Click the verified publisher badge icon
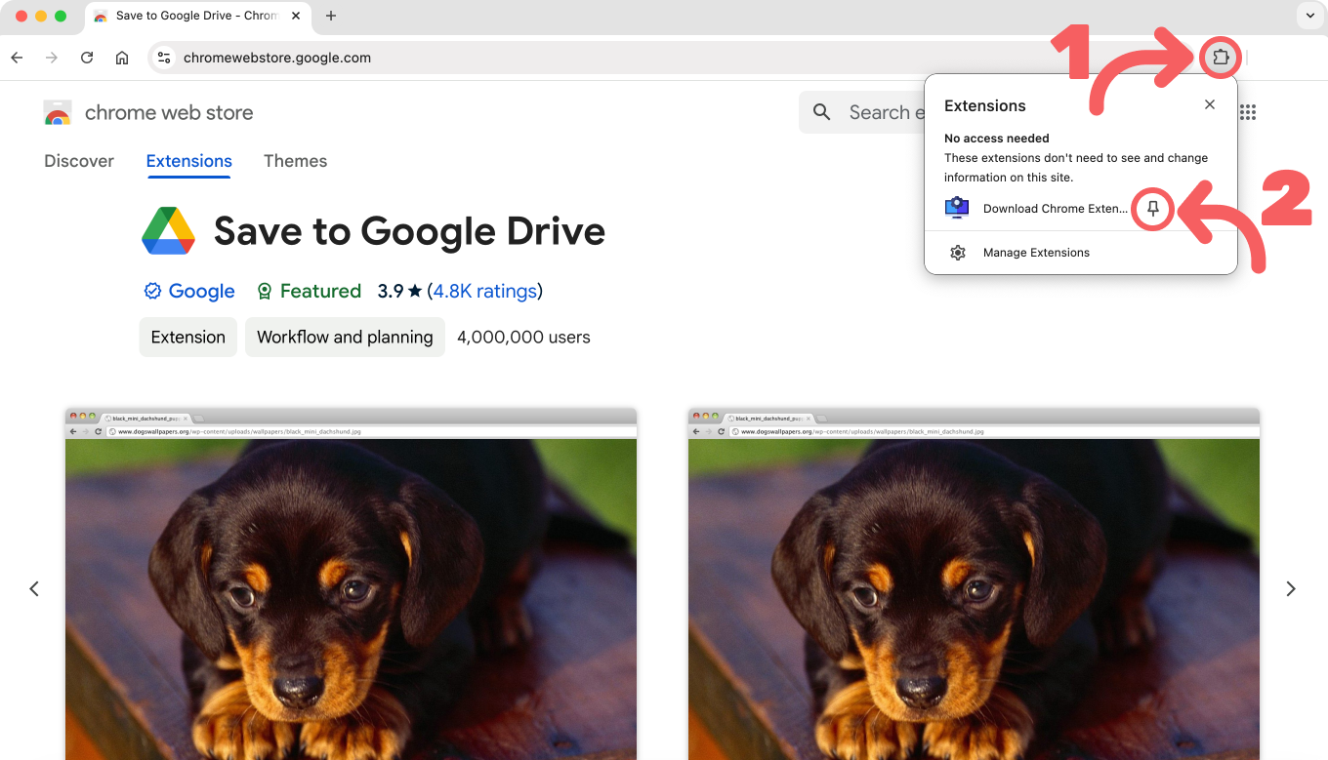This screenshot has height=760, width=1328. [152, 291]
